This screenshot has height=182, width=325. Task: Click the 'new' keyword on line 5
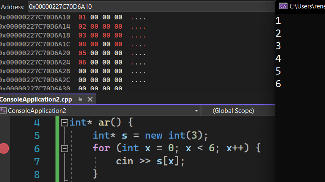154,136
